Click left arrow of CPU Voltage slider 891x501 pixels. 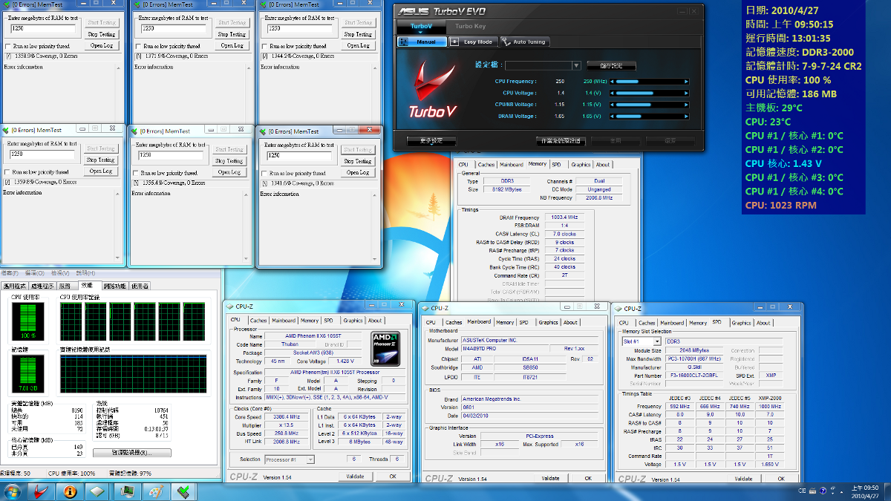613,93
